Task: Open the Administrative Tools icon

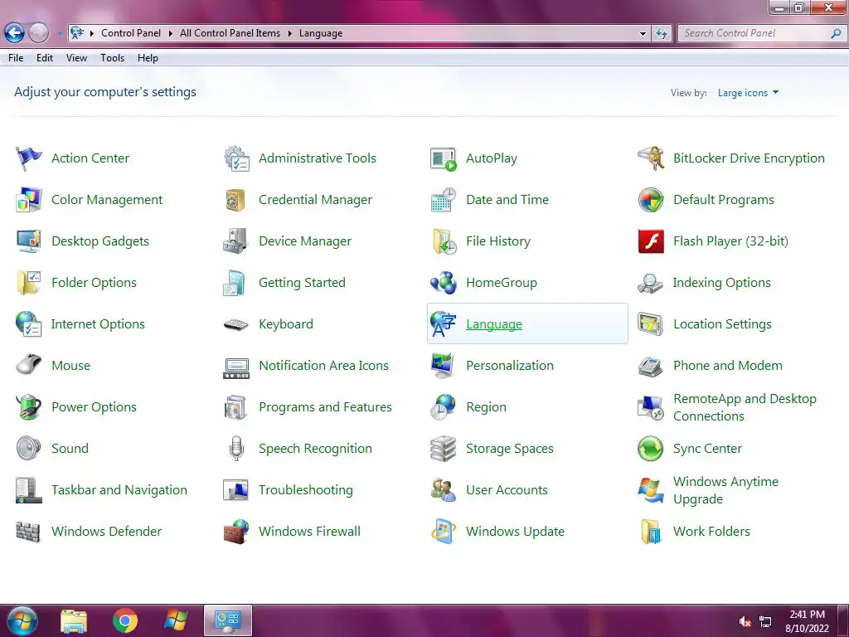Action: point(236,158)
